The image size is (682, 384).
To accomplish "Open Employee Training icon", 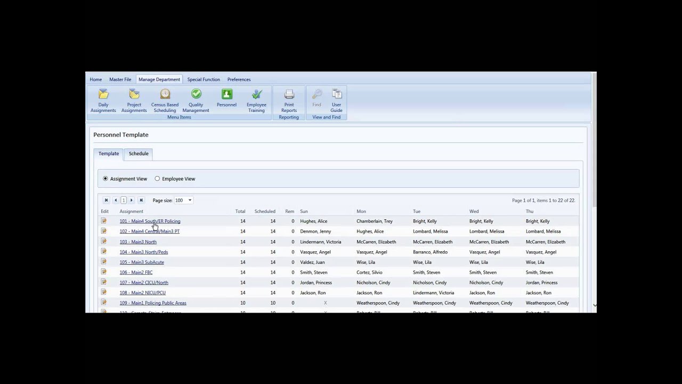I will pos(257,95).
